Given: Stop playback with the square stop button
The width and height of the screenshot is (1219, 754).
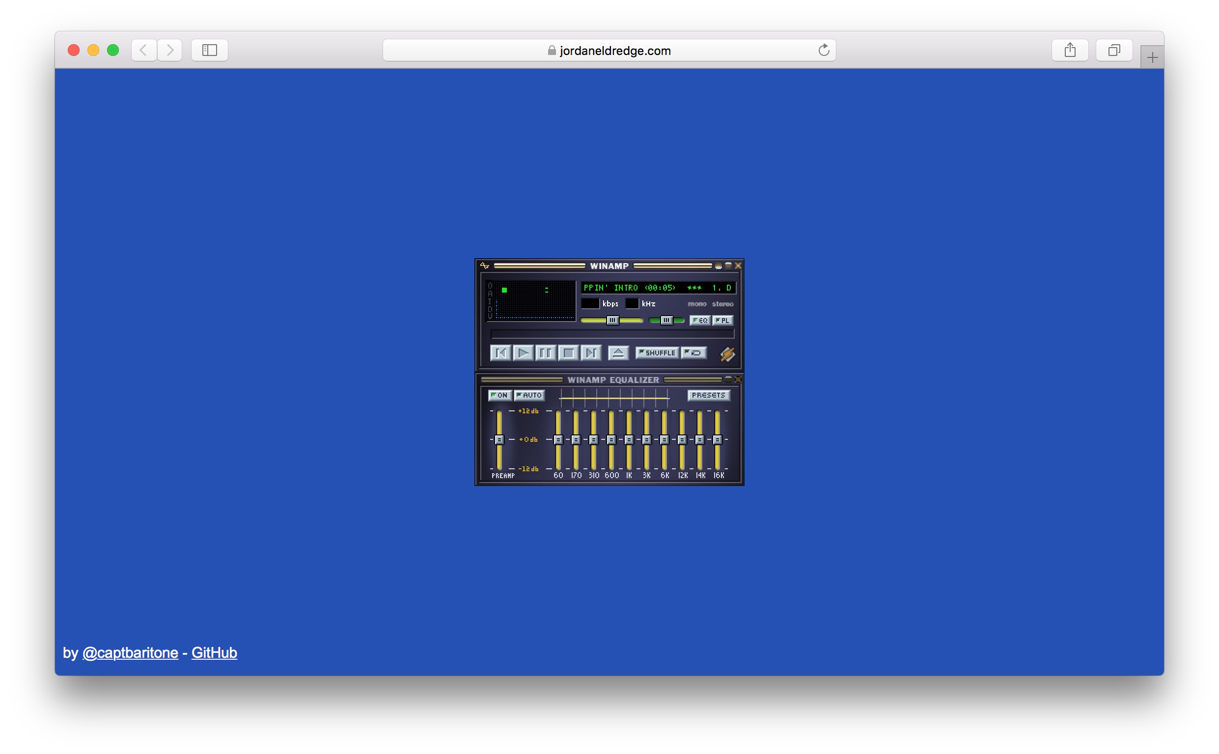Looking at the screenshot, I should pos(568,353).
